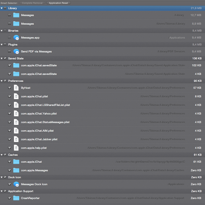Click the com.apple.iChat.StatusMessages.plist file name
The width and height of the screenshot is (205, 205).
[45, 122]
